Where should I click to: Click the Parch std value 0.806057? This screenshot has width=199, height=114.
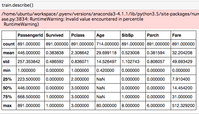(x=156, y=62)
